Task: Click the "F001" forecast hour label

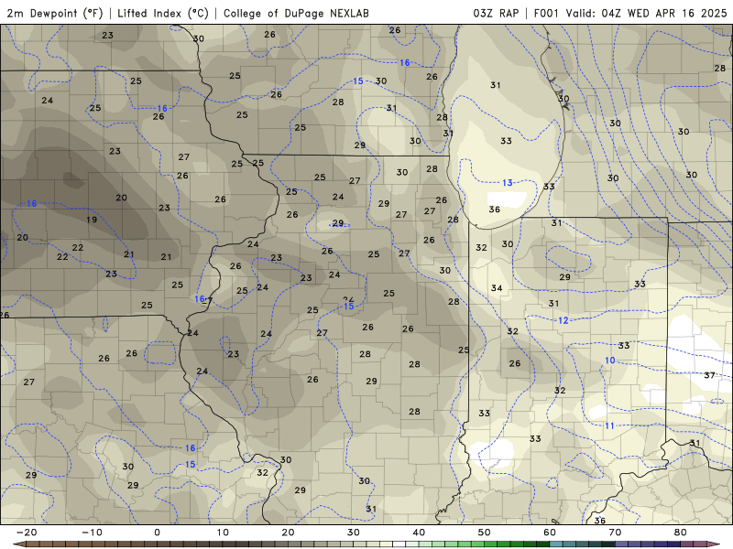Action: (x=546, y=13)
